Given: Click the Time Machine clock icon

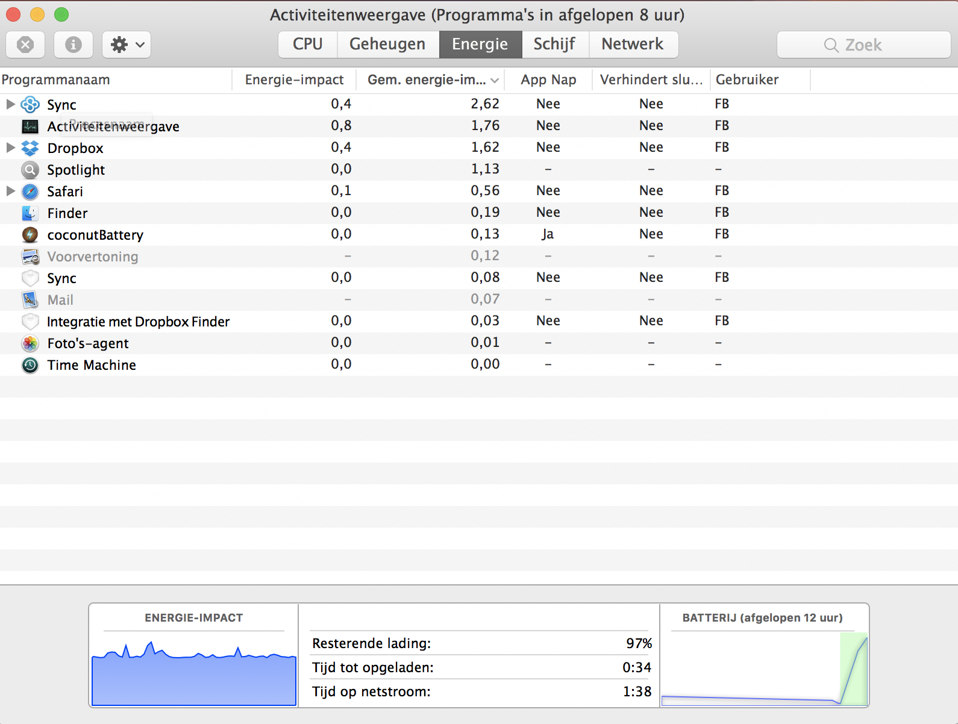Looking at the screenshot, I should (30, 365).
